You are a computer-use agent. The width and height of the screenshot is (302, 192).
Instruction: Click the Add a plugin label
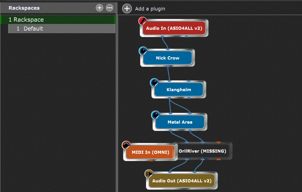pos(150,8)
